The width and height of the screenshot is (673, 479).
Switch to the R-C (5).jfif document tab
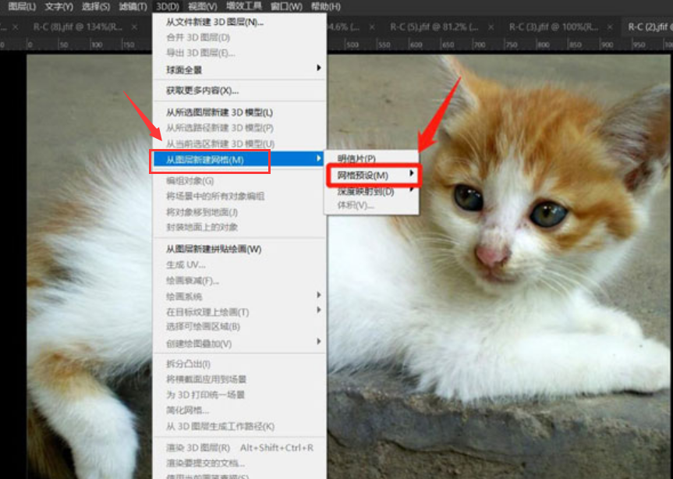pos(434,27)
